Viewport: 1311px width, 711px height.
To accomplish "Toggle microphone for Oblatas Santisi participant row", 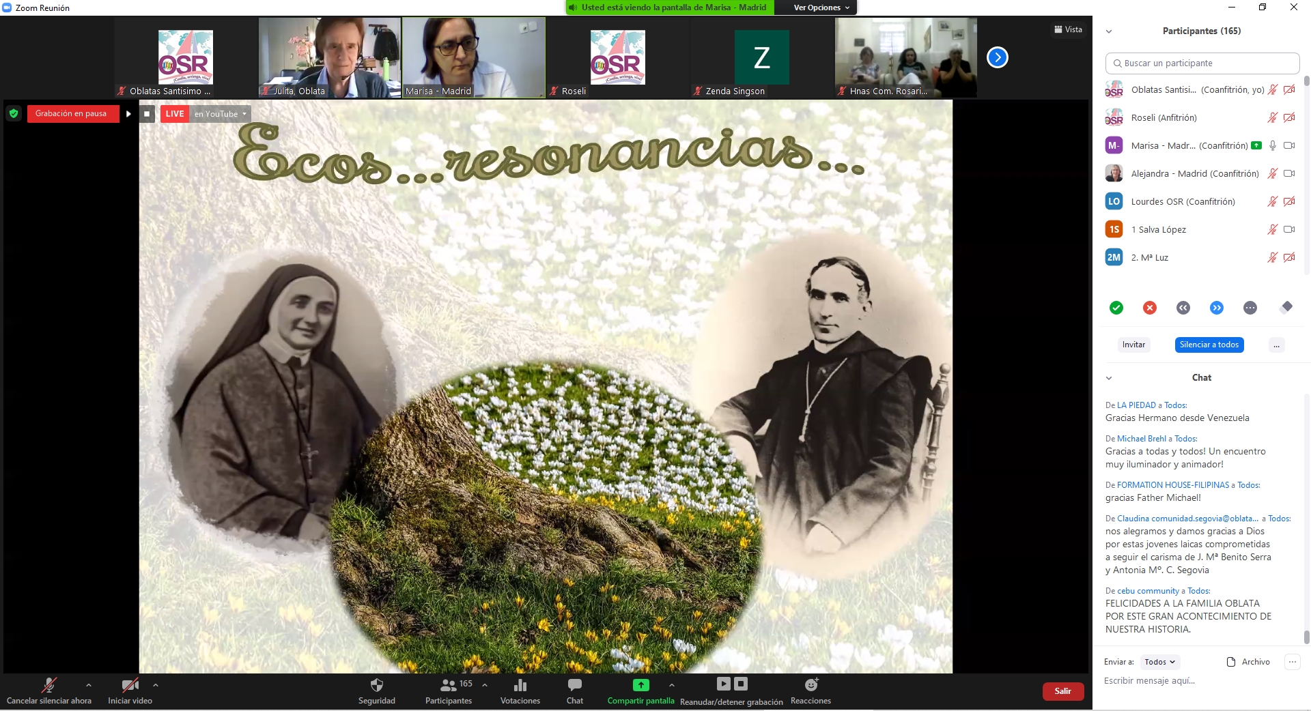I will tap(1273, 89).
